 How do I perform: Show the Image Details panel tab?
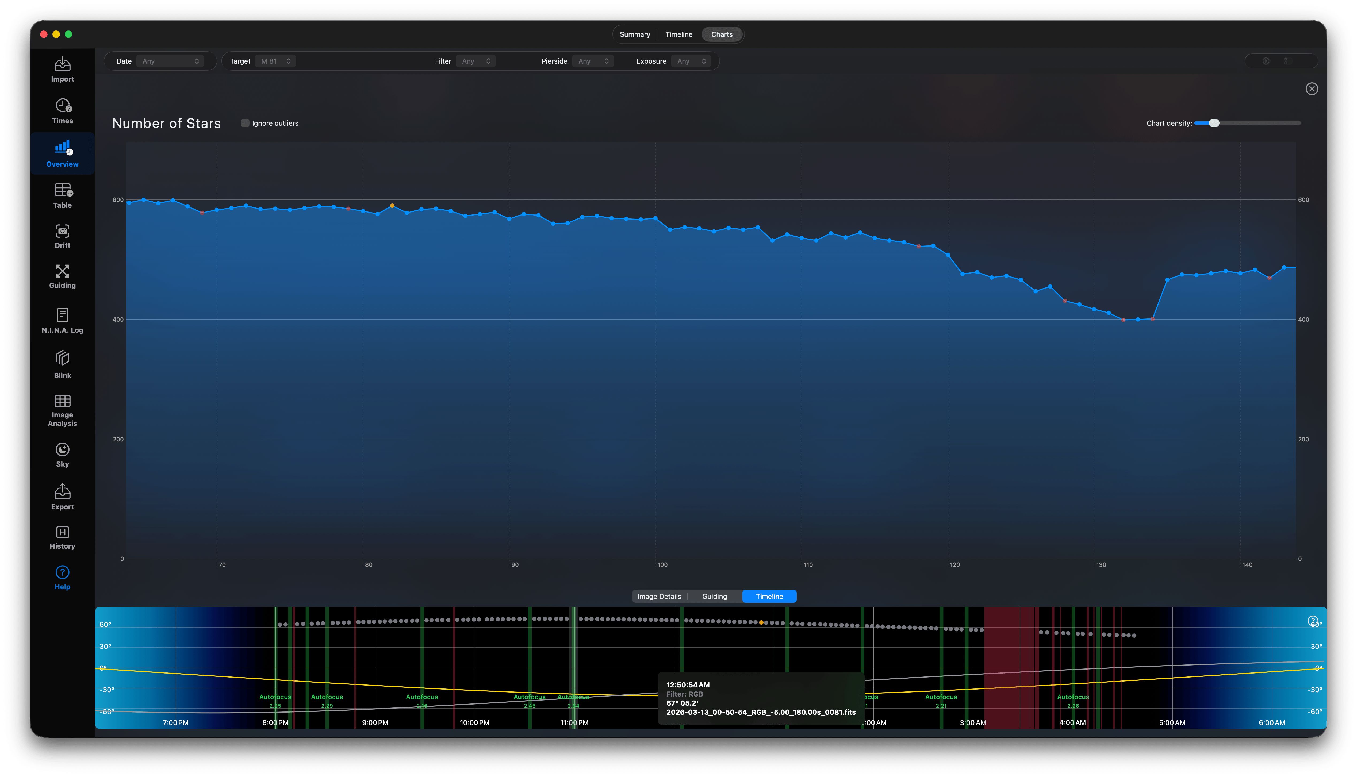(x=659, y=596)
